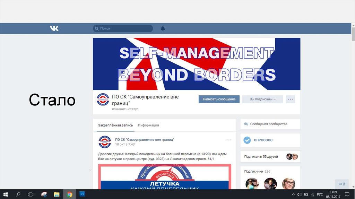Click the community messages speech bubble icon
This screenshot has width=355, height=199.
coord(246,124)
